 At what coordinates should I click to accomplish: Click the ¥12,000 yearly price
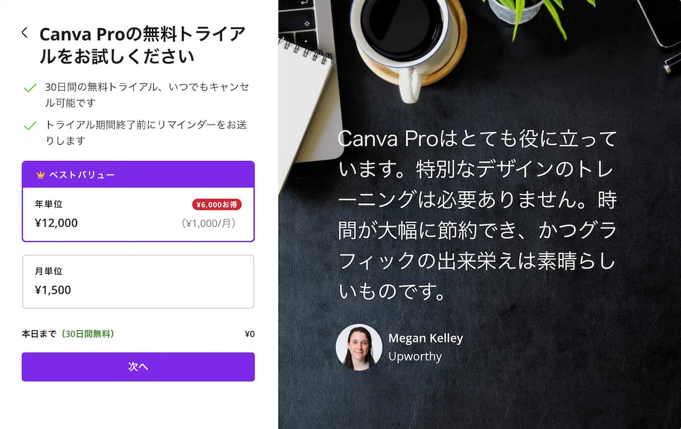(56, 223)
